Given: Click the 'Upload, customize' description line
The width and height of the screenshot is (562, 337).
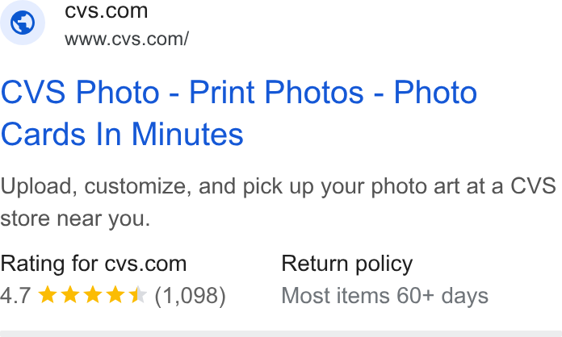Looking at the screenshot, I should click(278, 186).
